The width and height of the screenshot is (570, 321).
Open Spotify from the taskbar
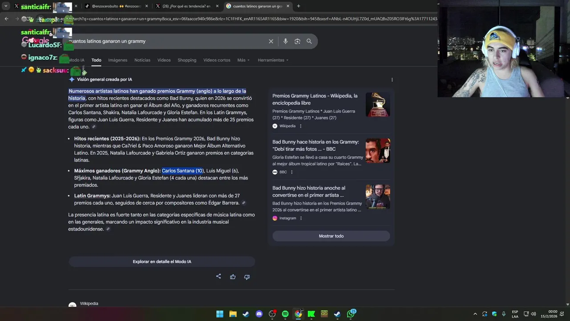[285, 314]
